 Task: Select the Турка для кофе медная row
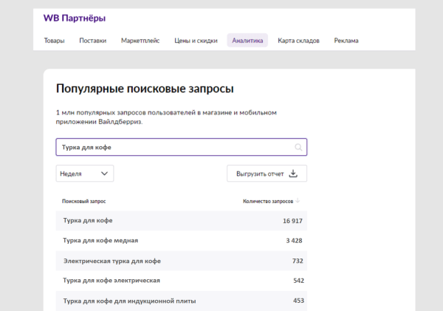click(x=181, y=241)
